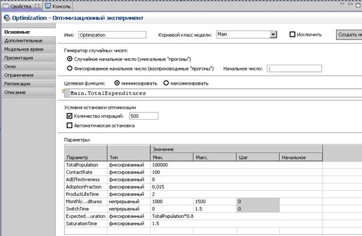Click the min value 1000 of Monthly...ditures
362x236 pixels.
tap(172, 202)
